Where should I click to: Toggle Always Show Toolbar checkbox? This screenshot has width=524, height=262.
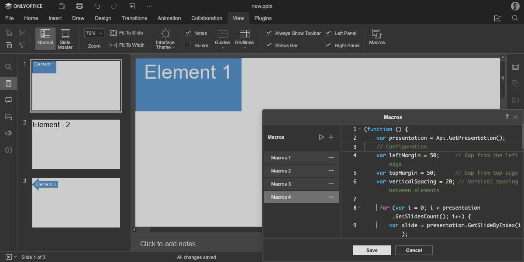269,33
